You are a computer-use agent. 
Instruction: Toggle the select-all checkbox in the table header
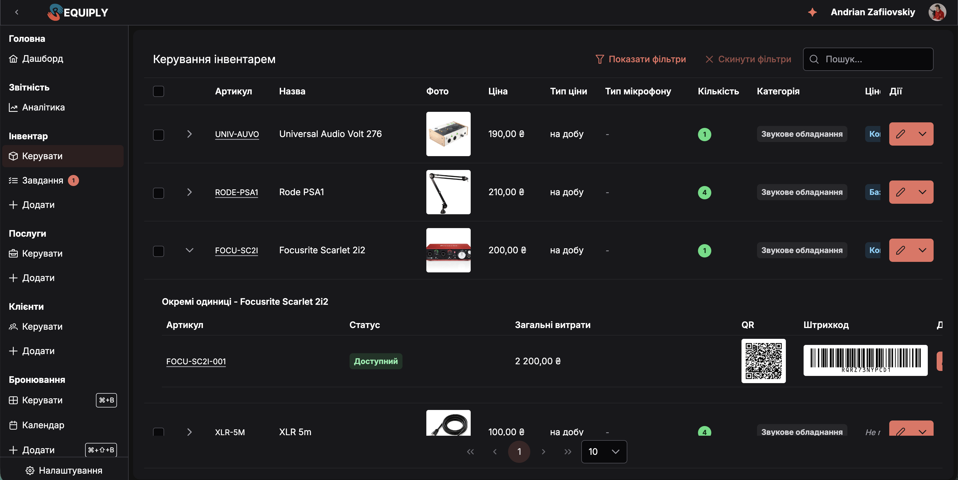point(159,91)
